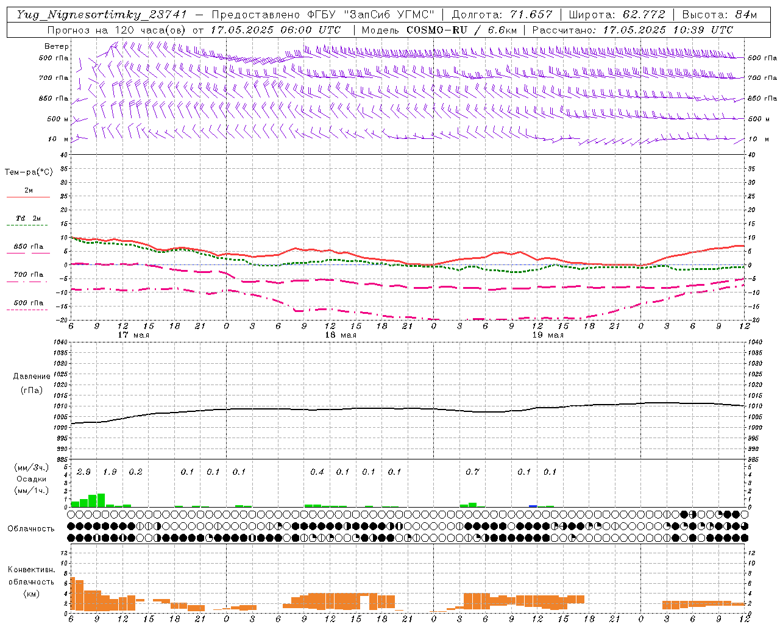Click the 0.4 precipitation value
This screenshot has width=780, height=624.
coord(317,472)
